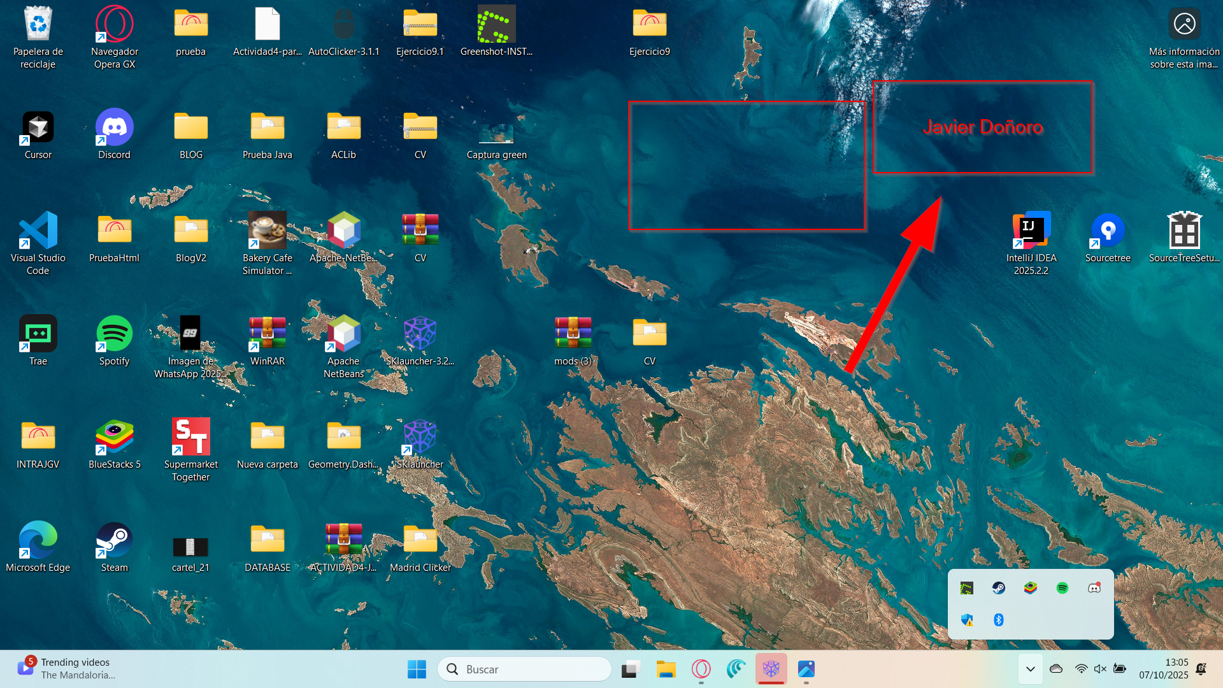Open Task View from the taskbar
Viewport: 1223px width, 688px height.
630,669
